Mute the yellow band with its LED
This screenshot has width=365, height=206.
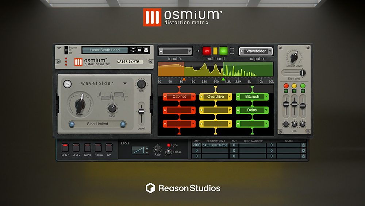pyautogui.click(x=294, y=86)
